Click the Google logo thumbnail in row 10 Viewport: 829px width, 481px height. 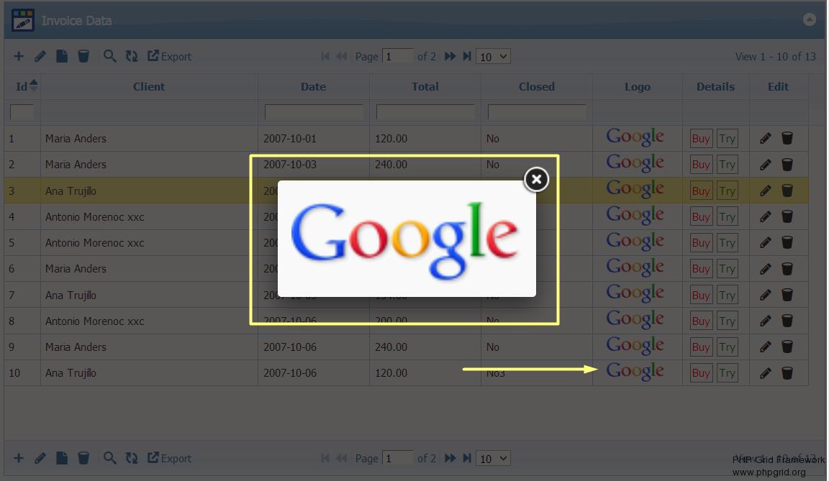click(x=635, y=372)
